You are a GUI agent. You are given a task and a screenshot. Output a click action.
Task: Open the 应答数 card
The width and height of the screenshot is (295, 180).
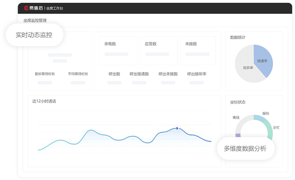coord(158,51)
